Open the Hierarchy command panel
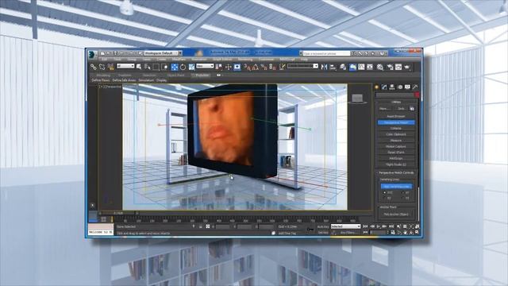Image resolution: width=508 pixels, height=286 pixels. [392, 87]
